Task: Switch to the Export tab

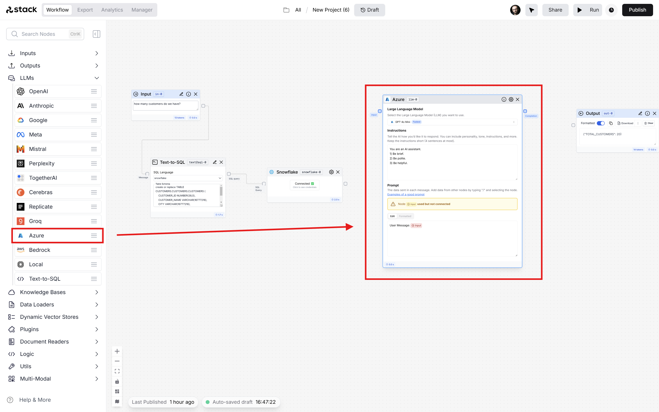Action: point(85,10)
